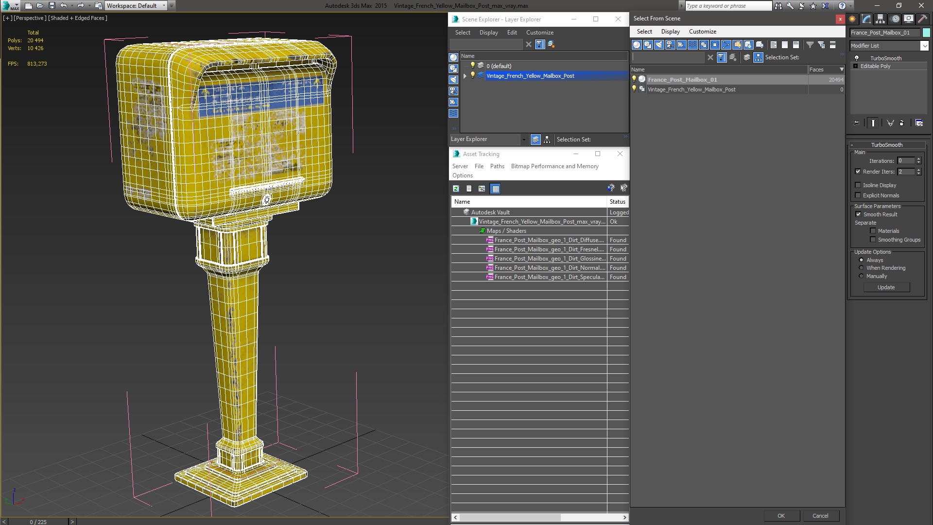Screen dimensions: 933x525
Task: Toggle Display Lights filter in Select From Scene
Action: click(x=659, y=45)
